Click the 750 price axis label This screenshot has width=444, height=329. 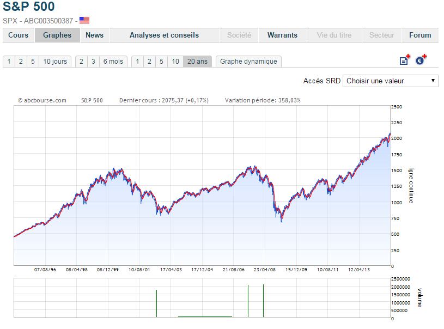396,218
